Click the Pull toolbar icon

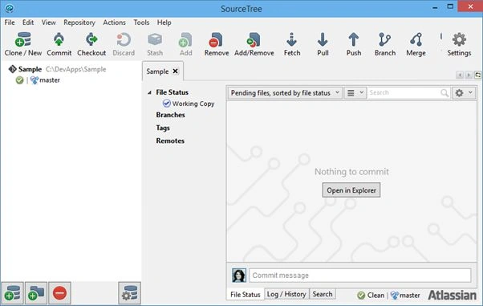pos(323,39)
